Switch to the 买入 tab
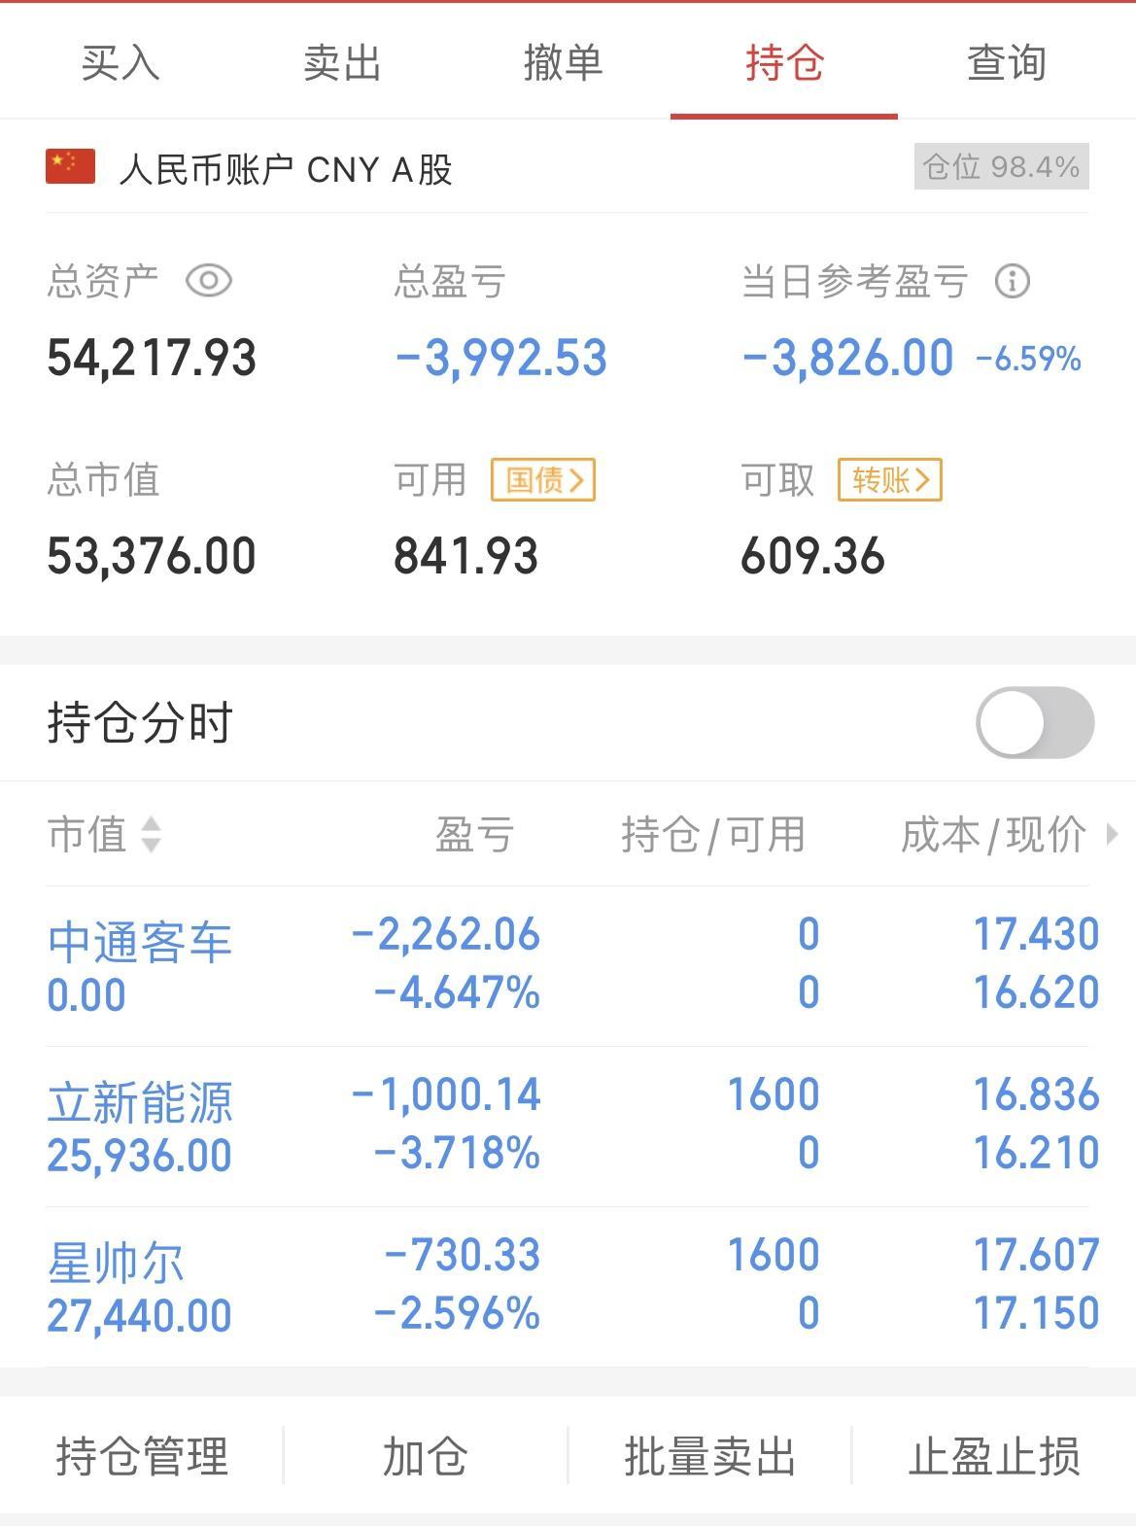Screen dimensions: 1136x1526 point(120,63)
